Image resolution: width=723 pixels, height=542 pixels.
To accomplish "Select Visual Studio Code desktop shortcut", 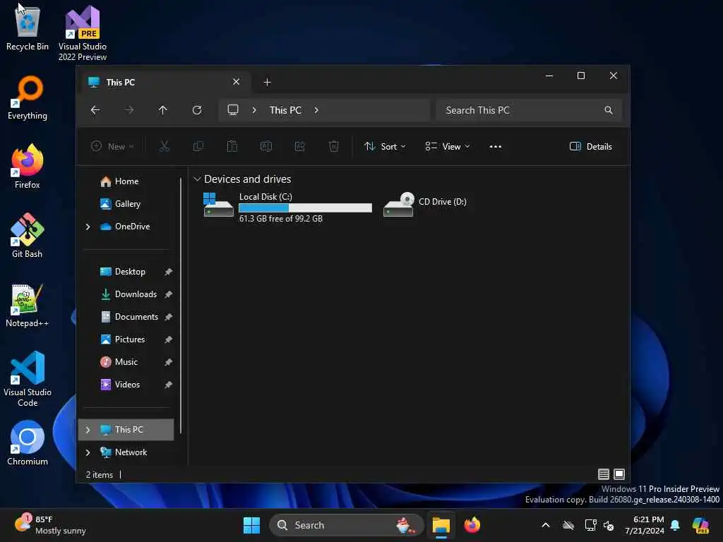I will (28, 379).
